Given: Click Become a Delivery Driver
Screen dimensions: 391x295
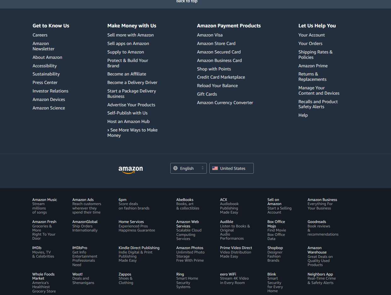Looking at the screenshot, I should coord(132,82).
